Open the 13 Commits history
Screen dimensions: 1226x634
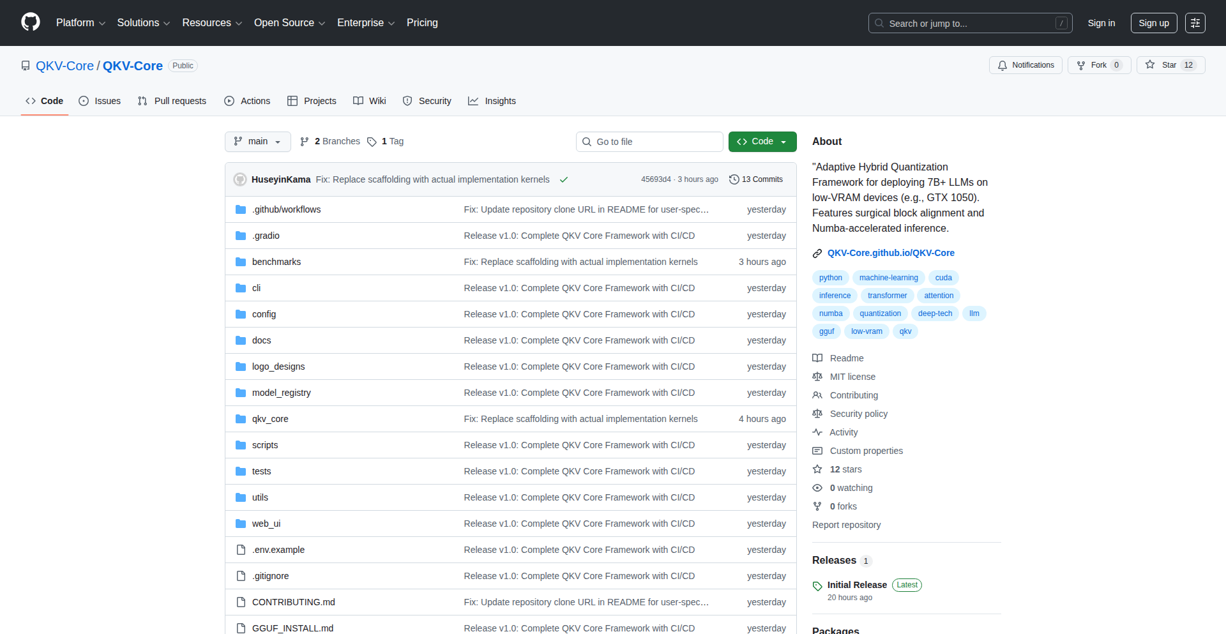(x=756, y=179)
